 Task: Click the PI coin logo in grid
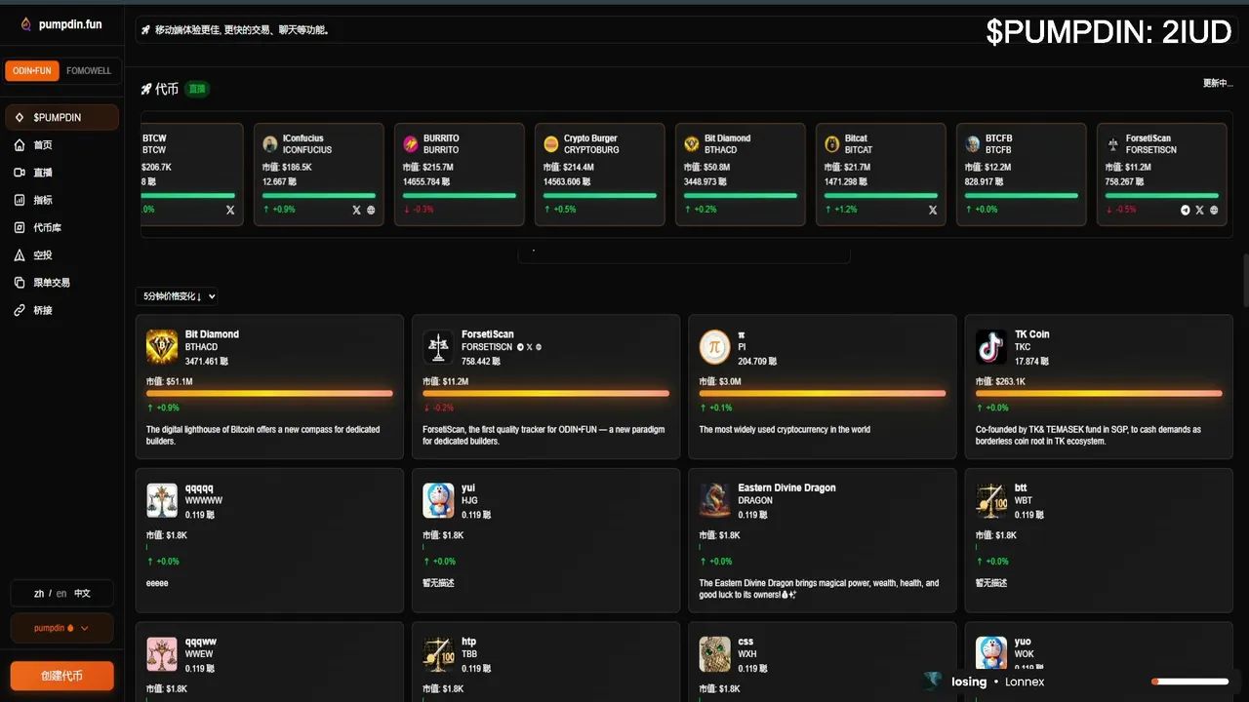715,346
